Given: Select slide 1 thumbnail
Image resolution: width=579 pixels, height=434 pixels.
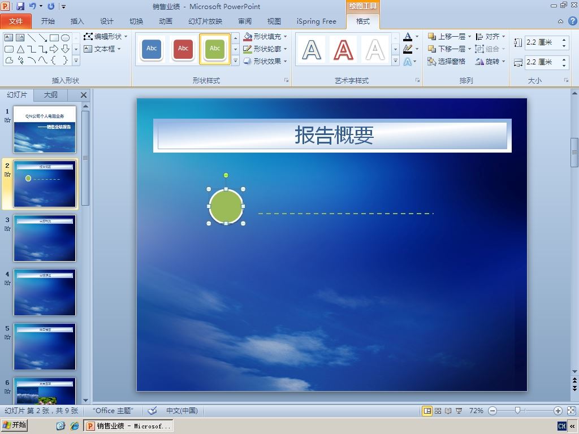Looking at the screenshot, I should click(45, 129).
